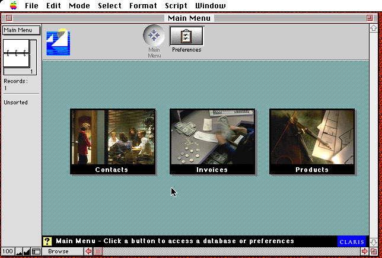This screenshot has height=258, width=382.
Task: Click the yellow question mark help icon
Action: pos(47,241)
